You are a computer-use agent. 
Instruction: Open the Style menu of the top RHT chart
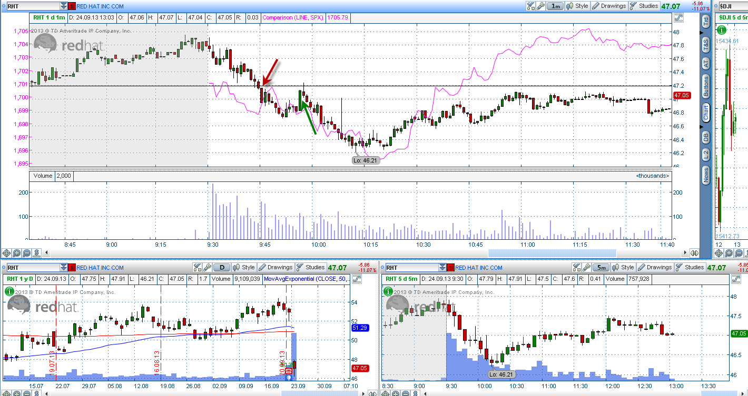tap(577, 6)
